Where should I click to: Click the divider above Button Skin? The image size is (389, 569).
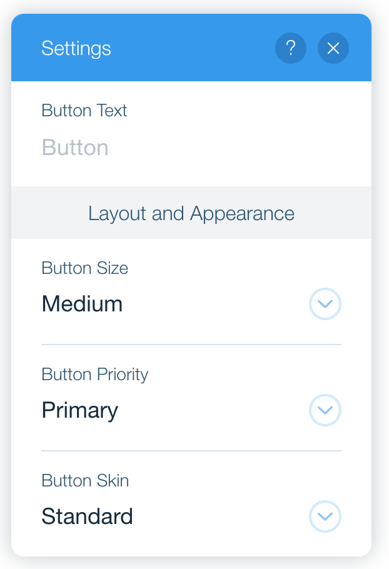pyautogui.click(x=191, y=451)
